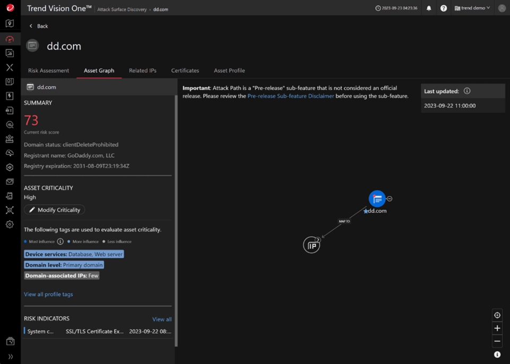Click the risk score 73

click(31, 120)
